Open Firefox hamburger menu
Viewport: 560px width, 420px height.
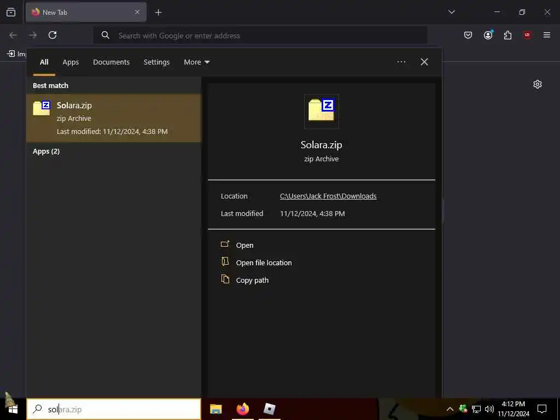(547, 35)
